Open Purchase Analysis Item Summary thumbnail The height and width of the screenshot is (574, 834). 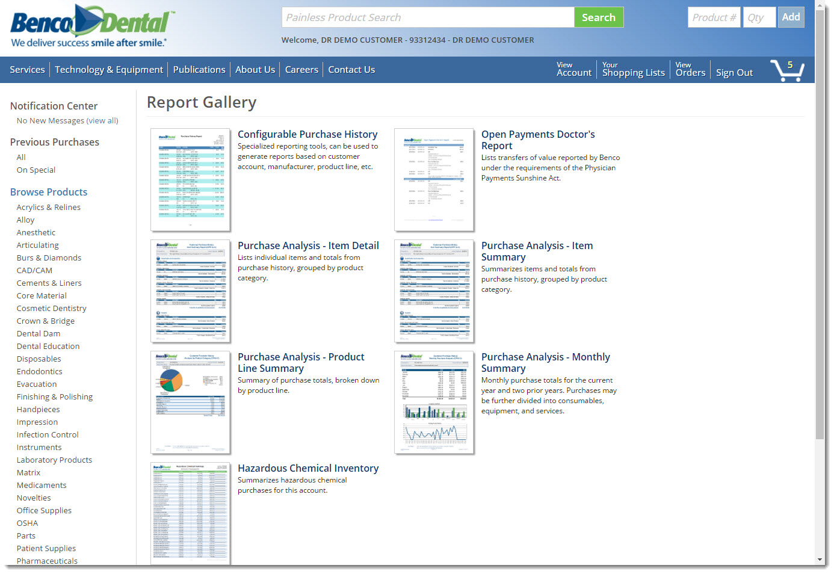coord(434,291)
